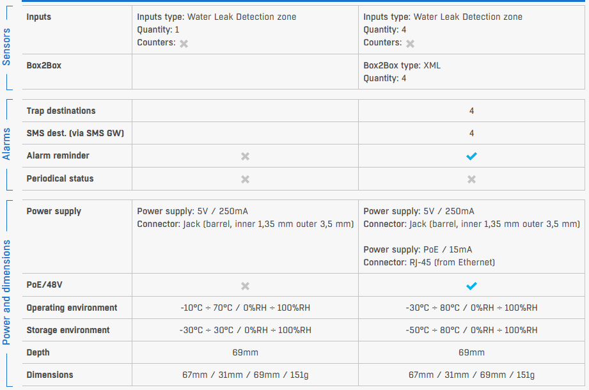
Task: Click the SMS dest. (via SMS GW) label
Action: pyautogui.click(x=75, y=133)
